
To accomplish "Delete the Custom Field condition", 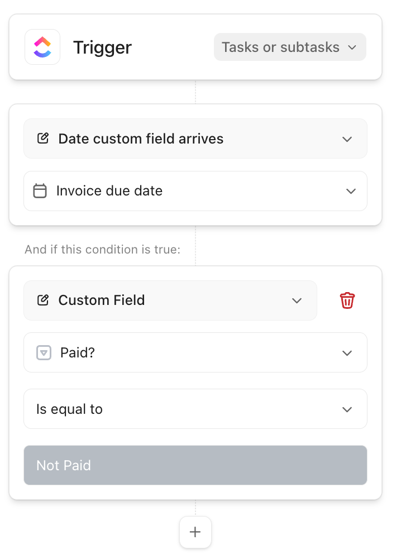I will (x=347, y=300).
